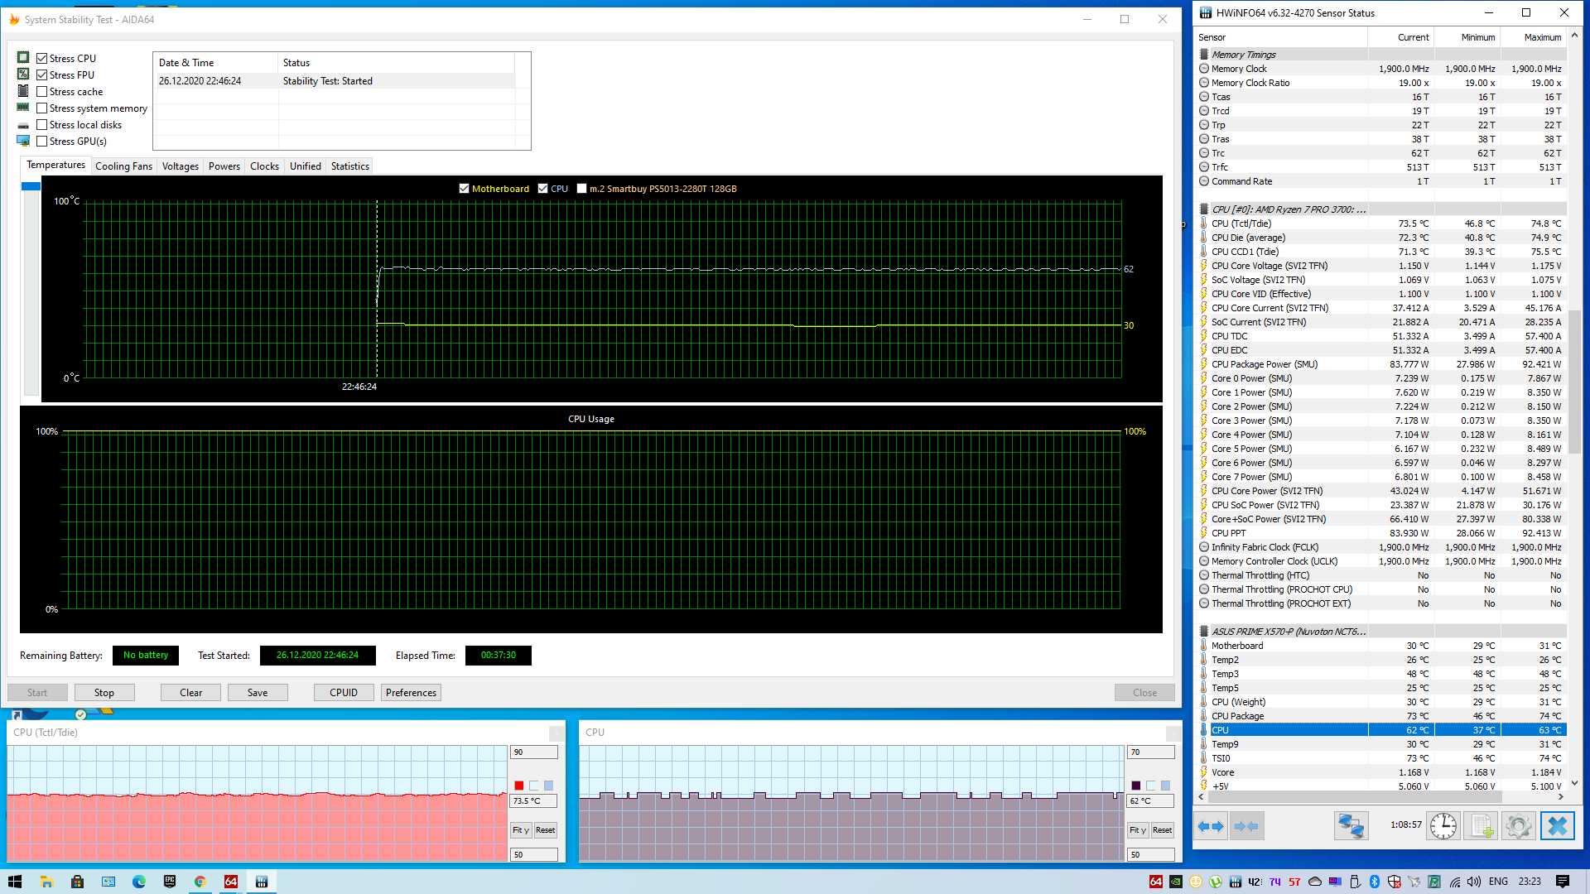1590x894 pixels.
Task: Click the red color swatch in Tctl/Tdie graph
Action: 518,786
